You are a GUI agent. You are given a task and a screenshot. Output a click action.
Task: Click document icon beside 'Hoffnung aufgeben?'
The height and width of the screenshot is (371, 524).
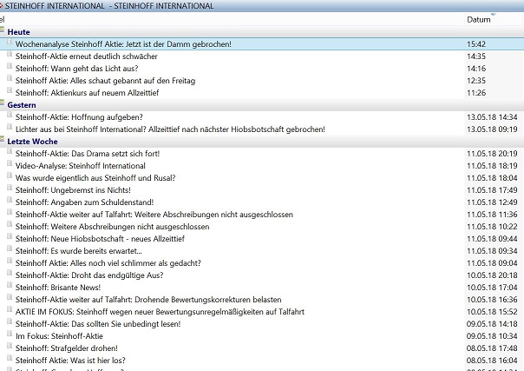click(10, 115)
